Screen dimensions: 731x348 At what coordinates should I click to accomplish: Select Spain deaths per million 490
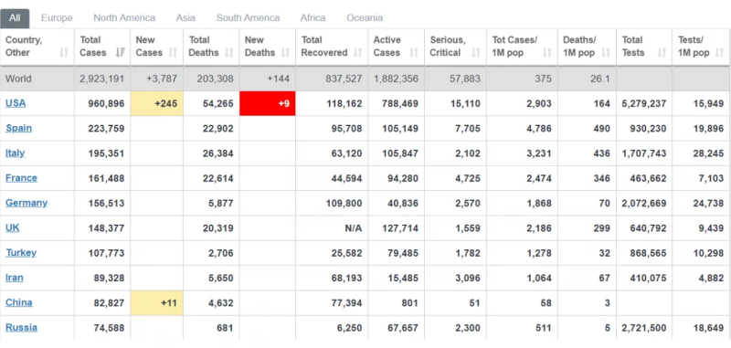pyautogui.click(x=602, y=129)
